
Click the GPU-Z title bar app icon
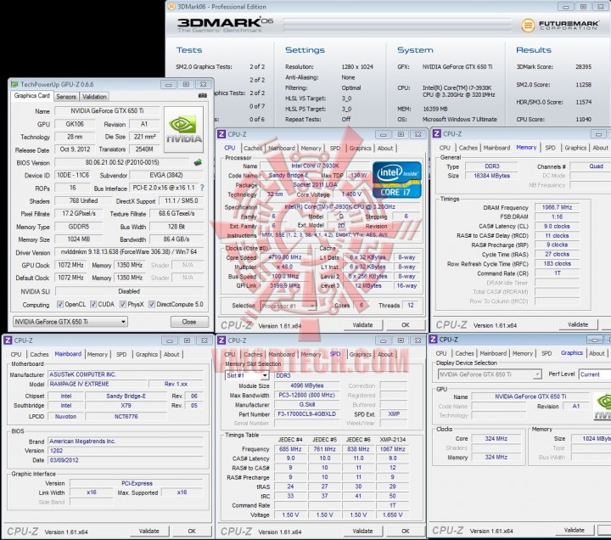coord(14,84)
